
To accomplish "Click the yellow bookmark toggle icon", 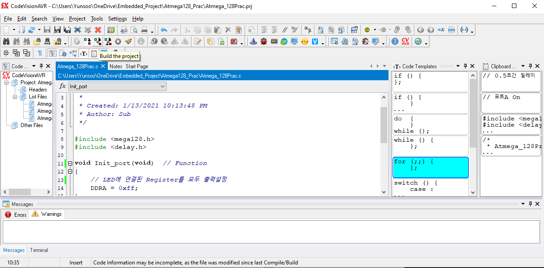I will click(x=367, y=30).
